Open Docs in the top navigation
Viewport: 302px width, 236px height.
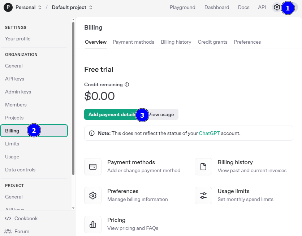243,7
